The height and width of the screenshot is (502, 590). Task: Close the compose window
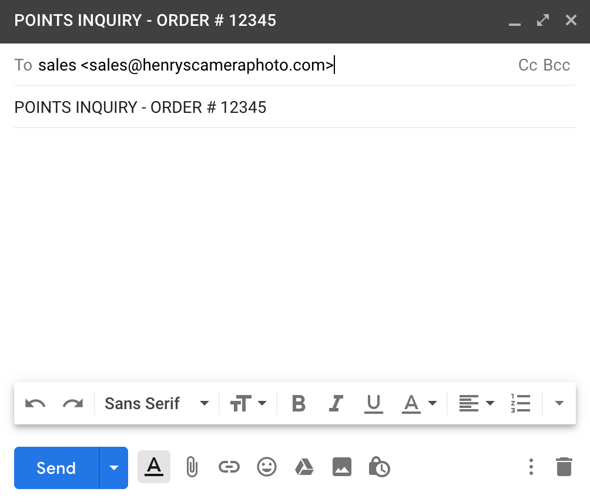(571, 21)
